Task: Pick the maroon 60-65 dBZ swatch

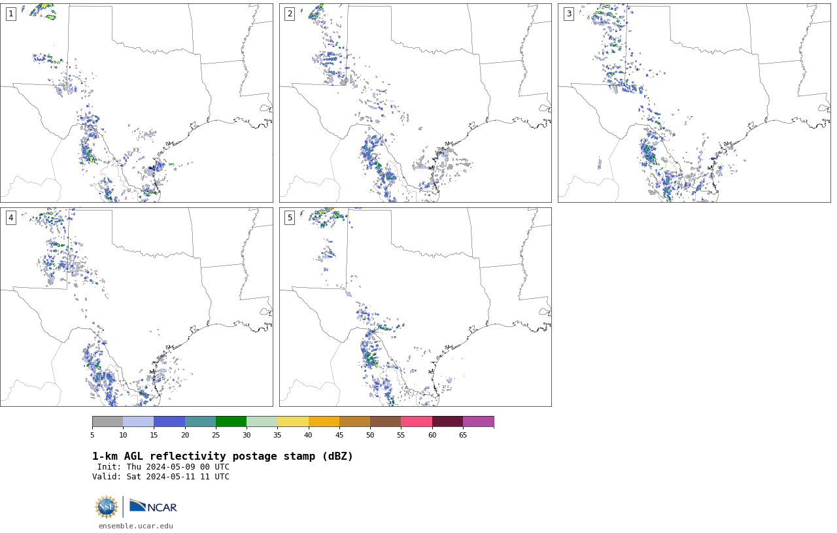Action: [447, 421]
